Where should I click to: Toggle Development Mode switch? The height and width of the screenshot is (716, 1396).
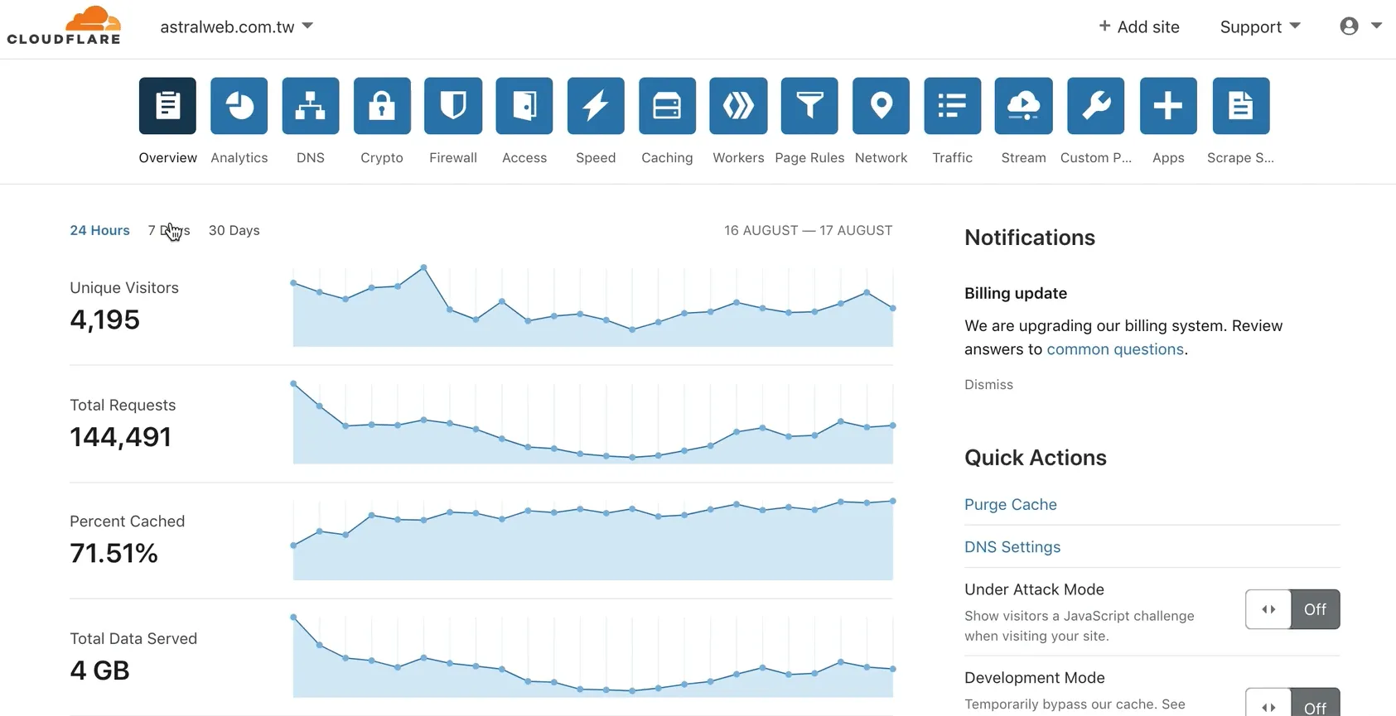[1292, 704]
